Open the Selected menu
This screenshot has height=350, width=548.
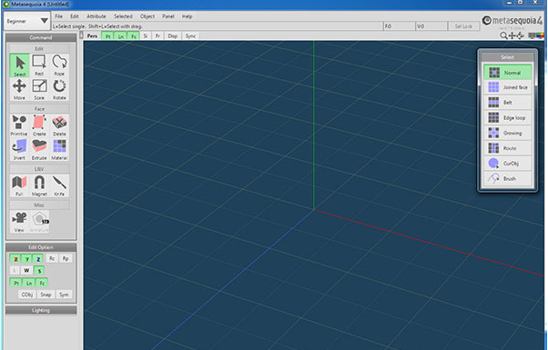pos(123,16)
